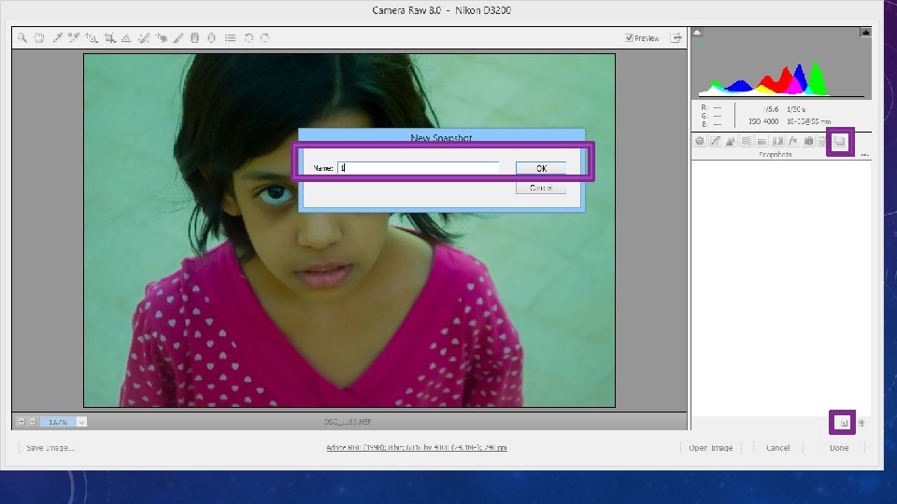
Task: Switch to the Tone Curve tab
Action: click(x=715, y=142)
